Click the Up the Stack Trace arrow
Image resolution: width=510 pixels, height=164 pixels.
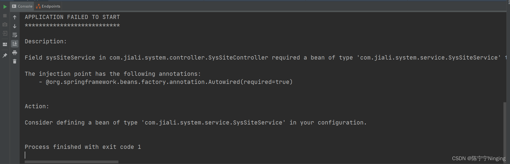(x=15, y=17)
